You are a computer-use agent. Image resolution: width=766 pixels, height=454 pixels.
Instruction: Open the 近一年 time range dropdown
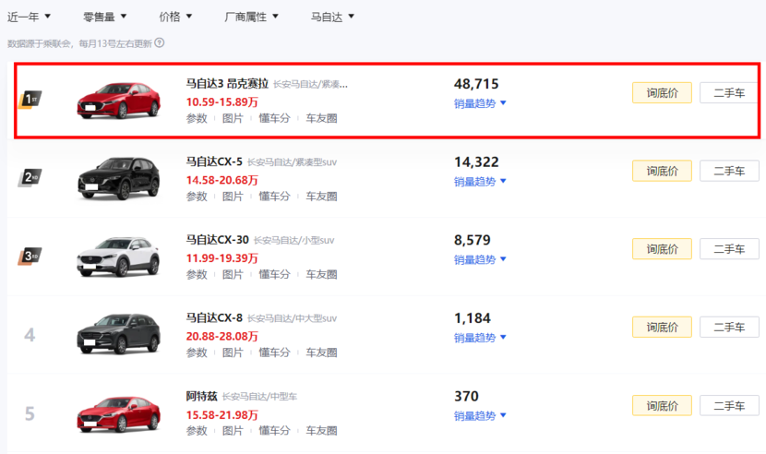tap(29, 17)
